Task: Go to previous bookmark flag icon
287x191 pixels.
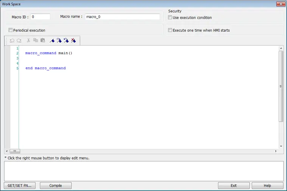Action: pos(66,40)
